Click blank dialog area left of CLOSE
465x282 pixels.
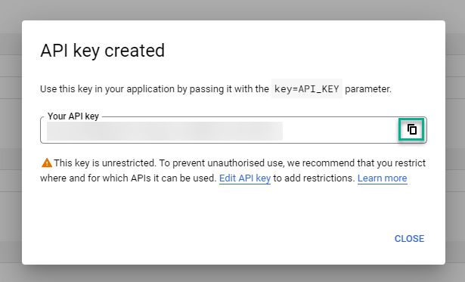coord(208,239)
